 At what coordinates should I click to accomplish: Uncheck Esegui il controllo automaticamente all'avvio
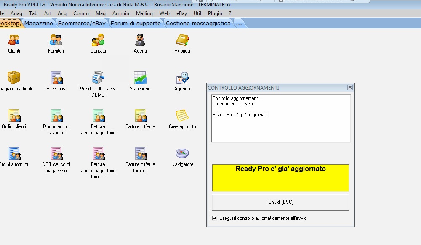[214, 218]
